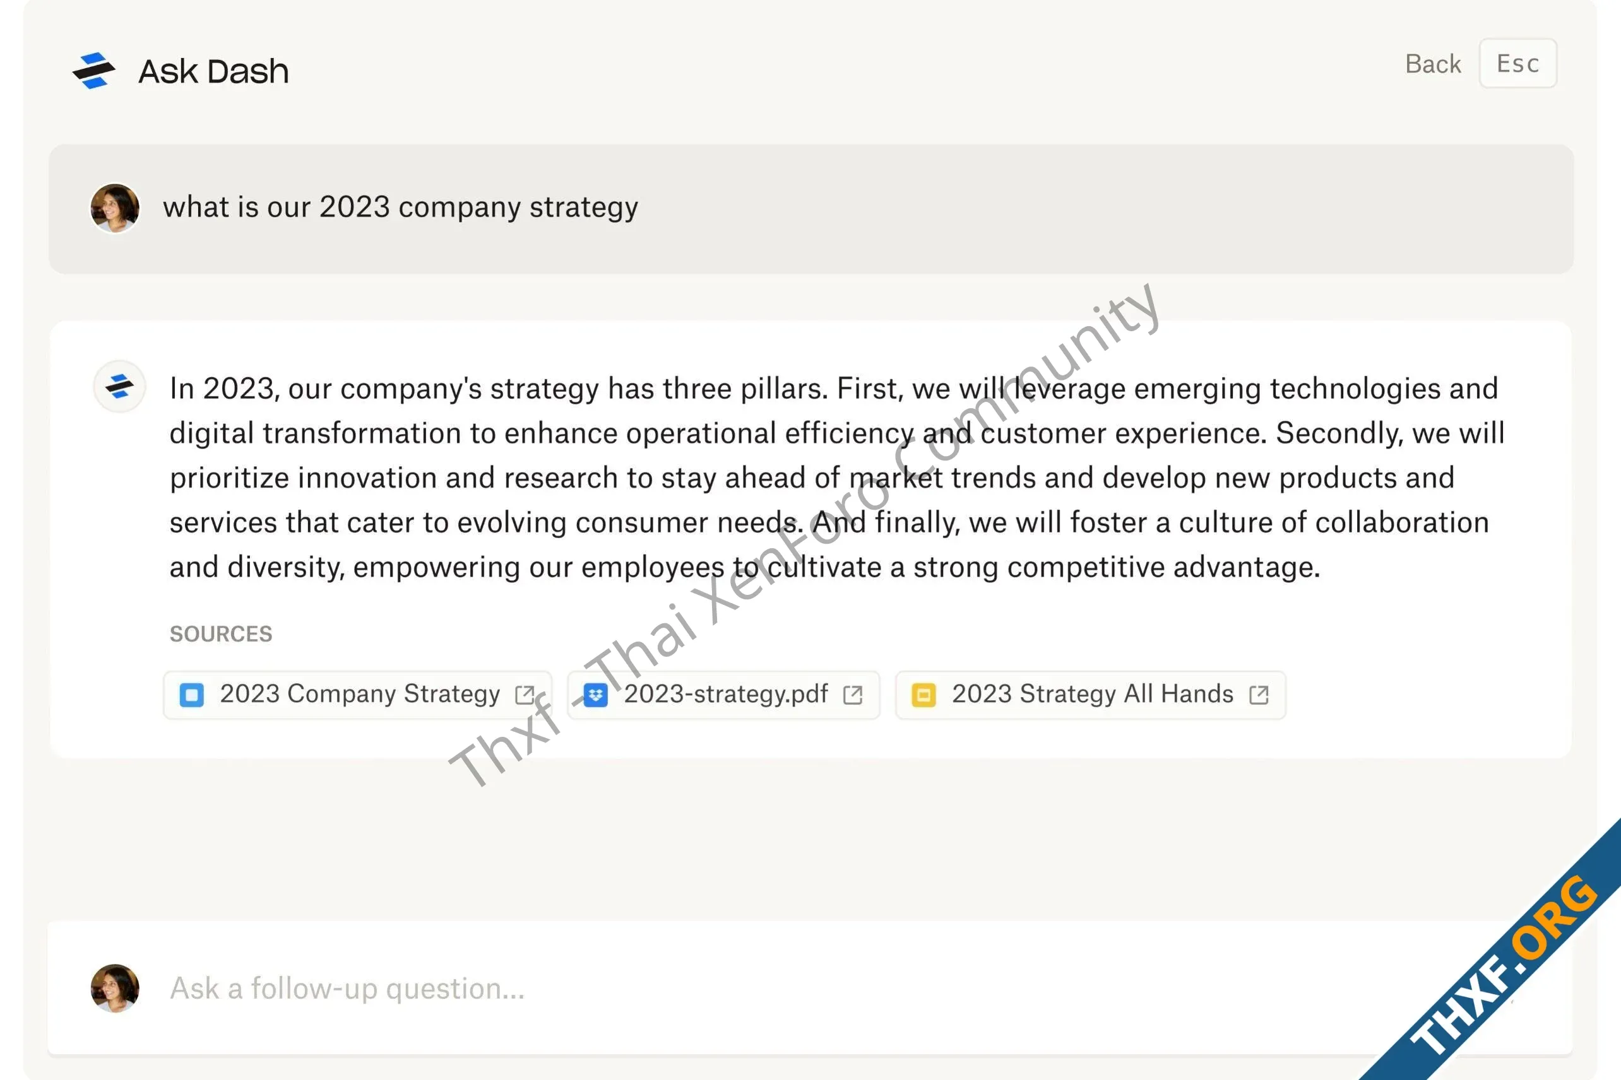Open external link icon of 2023 Company Strategy
This screenshot has width=1621, height=1080.
click(x=525, y=695)
